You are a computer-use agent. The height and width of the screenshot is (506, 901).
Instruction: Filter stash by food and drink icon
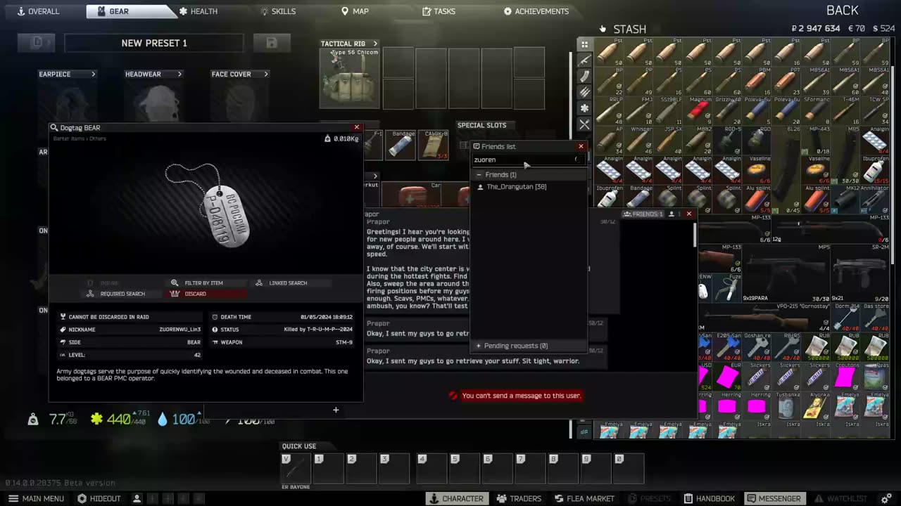584,124
